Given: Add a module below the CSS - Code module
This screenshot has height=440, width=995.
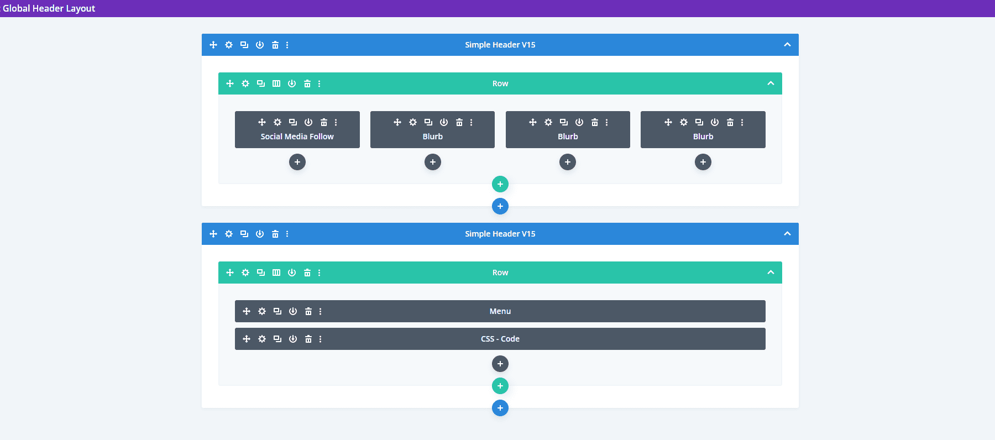Looking at the screenshot, I should [500, 364].
